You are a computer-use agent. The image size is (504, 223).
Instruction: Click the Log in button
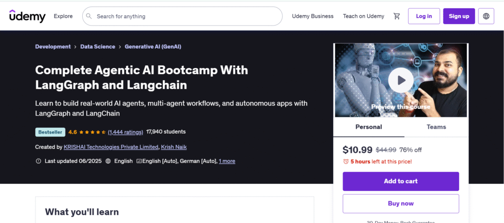[x=424, y=16]
